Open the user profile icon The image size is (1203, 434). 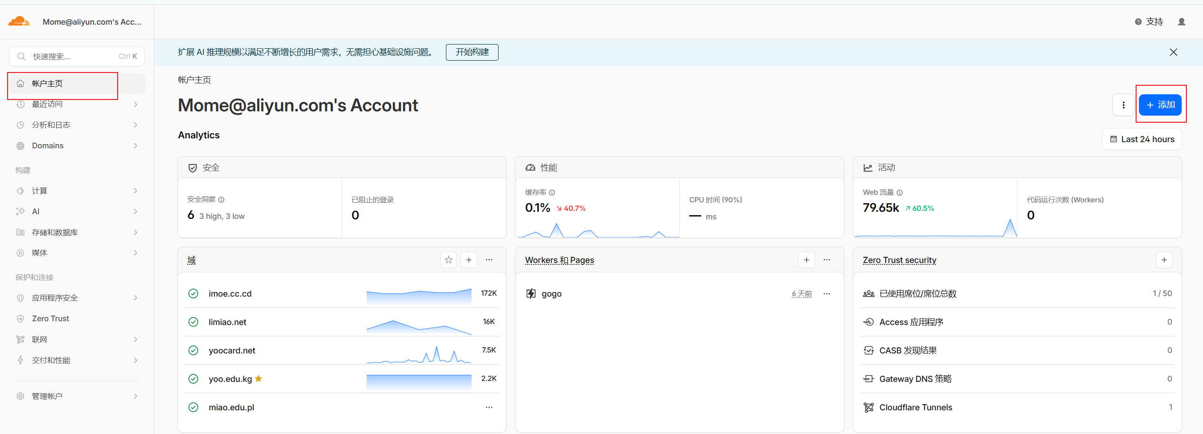tap(1181, 22)
